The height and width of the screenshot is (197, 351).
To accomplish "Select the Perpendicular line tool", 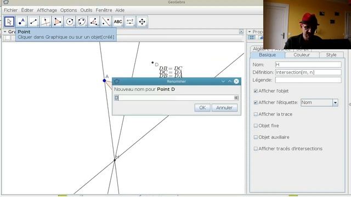I will (x=46, y=22).
